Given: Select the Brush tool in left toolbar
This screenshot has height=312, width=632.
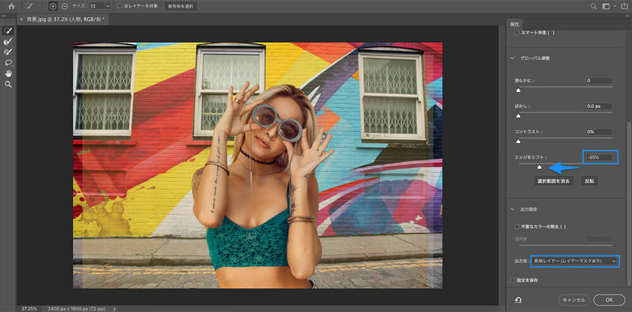Looking at the screenshot, I should pos(8,52).
